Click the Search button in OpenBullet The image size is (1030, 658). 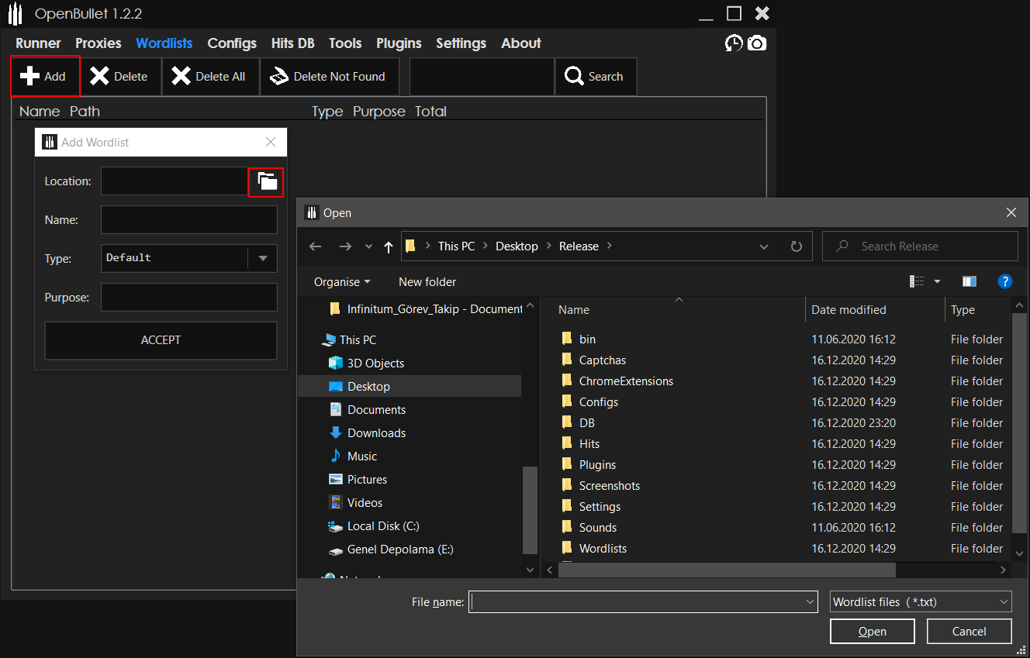(596, 76)
